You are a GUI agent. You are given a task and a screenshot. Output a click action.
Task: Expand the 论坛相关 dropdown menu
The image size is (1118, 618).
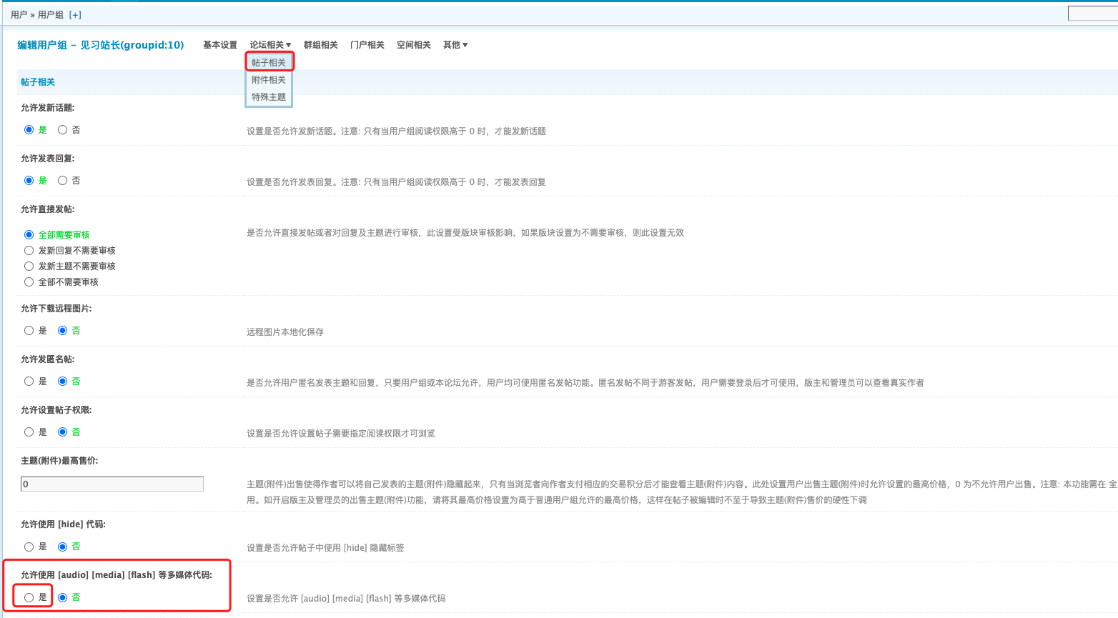pos(270,45)
